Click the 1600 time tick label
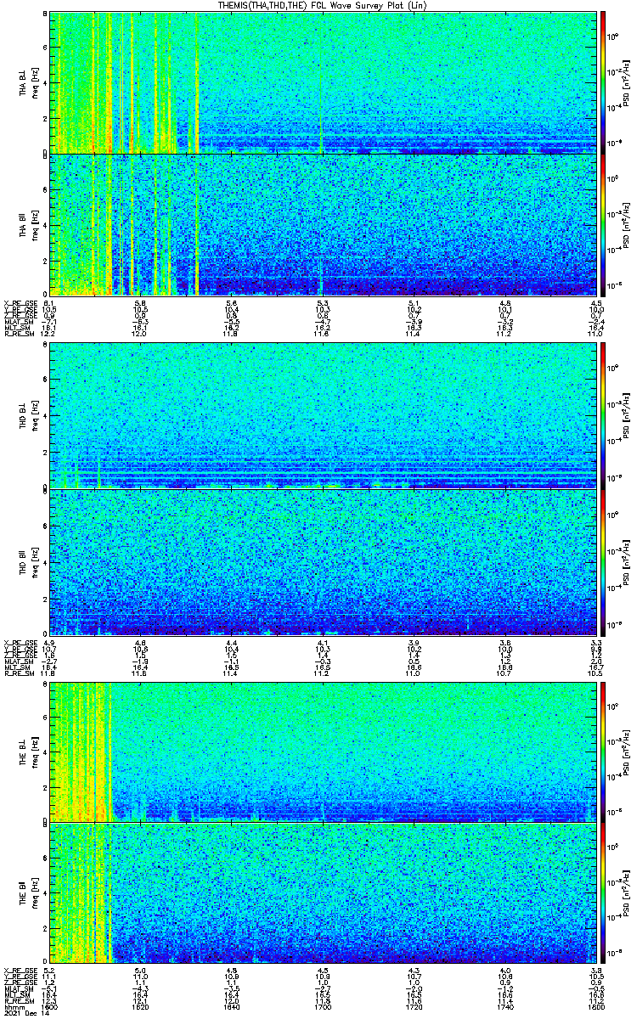Viewport: 637px width, 1019px height. [x=50, y=1007]
